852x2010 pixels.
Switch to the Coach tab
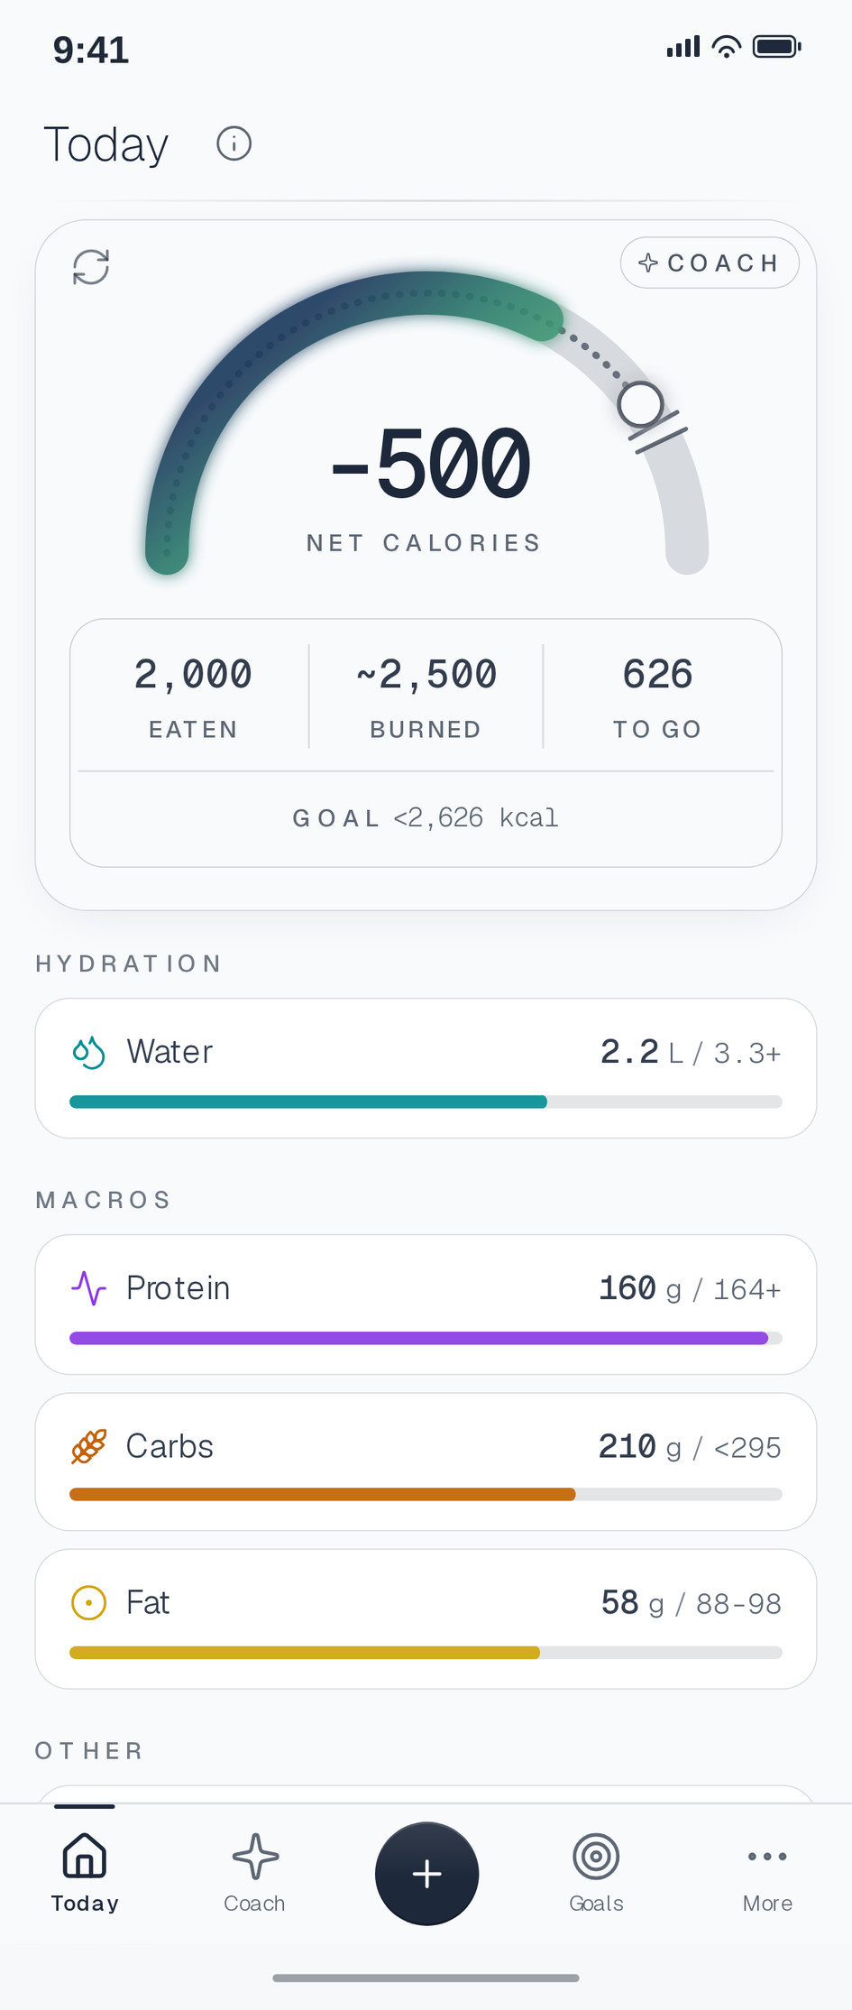point(255,1873)
